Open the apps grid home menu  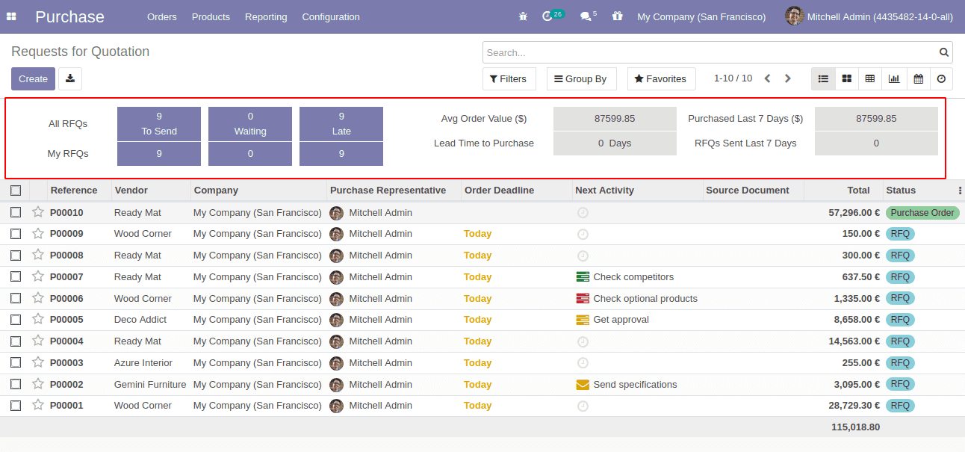click(x=11, y=16)
